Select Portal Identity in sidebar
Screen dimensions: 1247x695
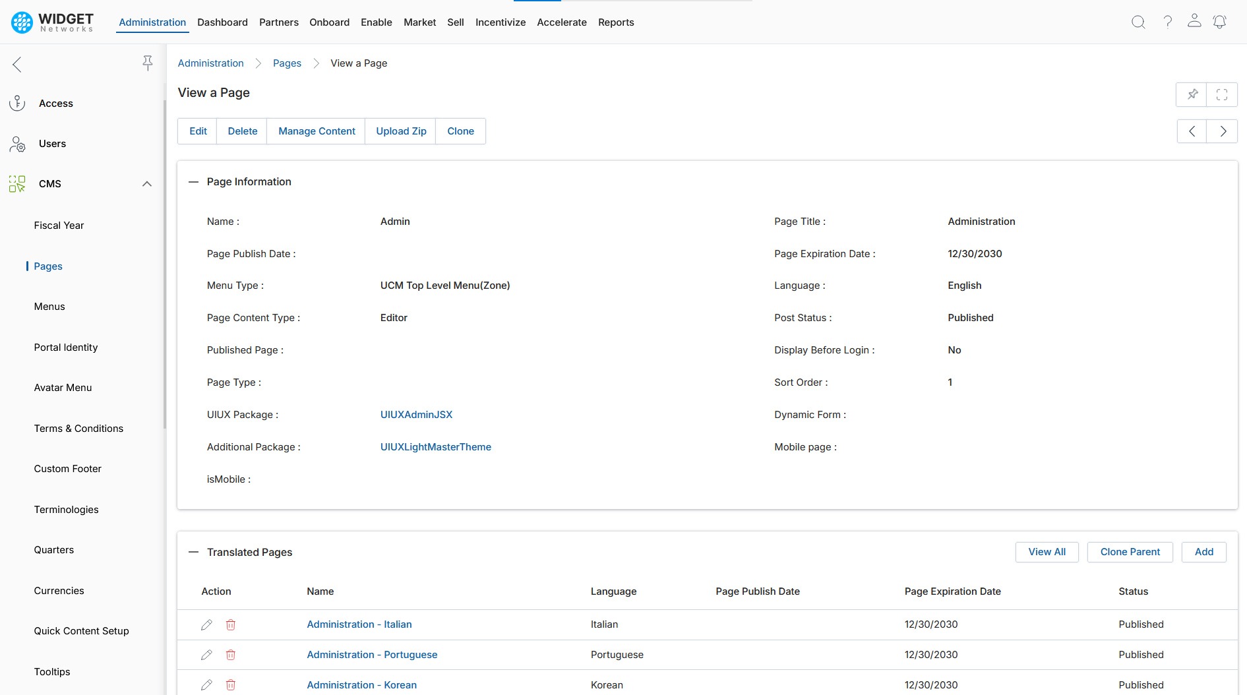click(x=66, y=347)
